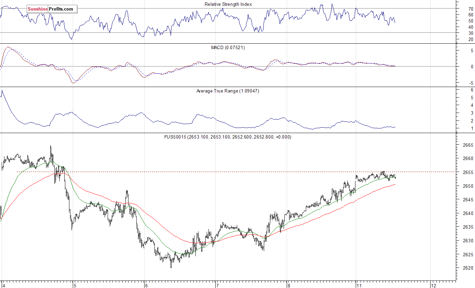Click the 2650 price axis label

pos(468,186)
